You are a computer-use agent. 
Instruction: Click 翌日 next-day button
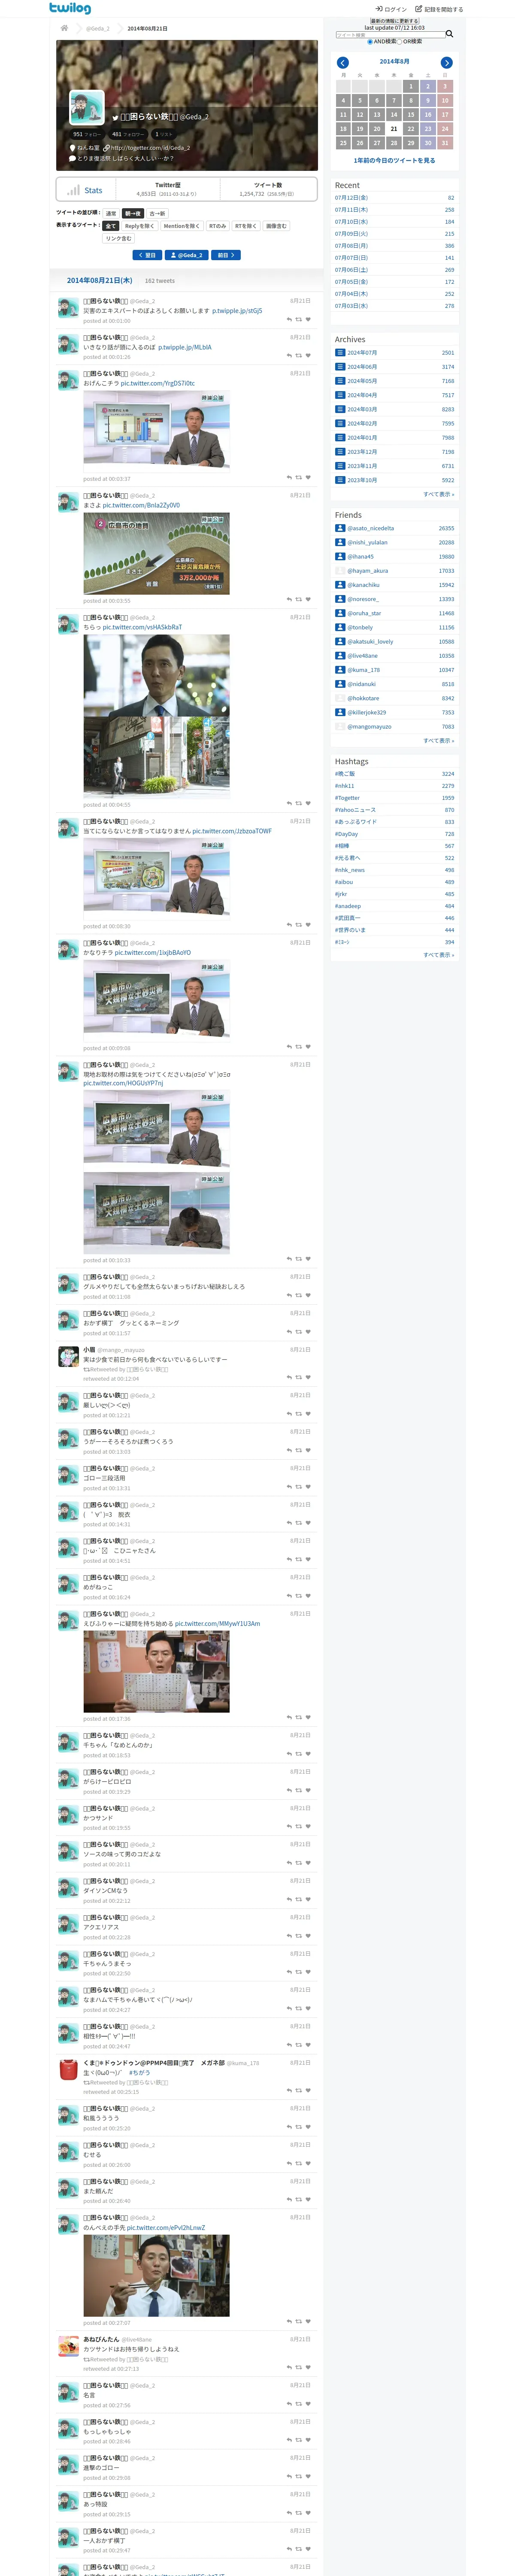[147, 255]
